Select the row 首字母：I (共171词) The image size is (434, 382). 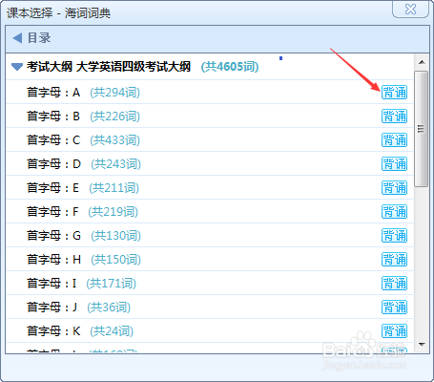coord(210,284)
